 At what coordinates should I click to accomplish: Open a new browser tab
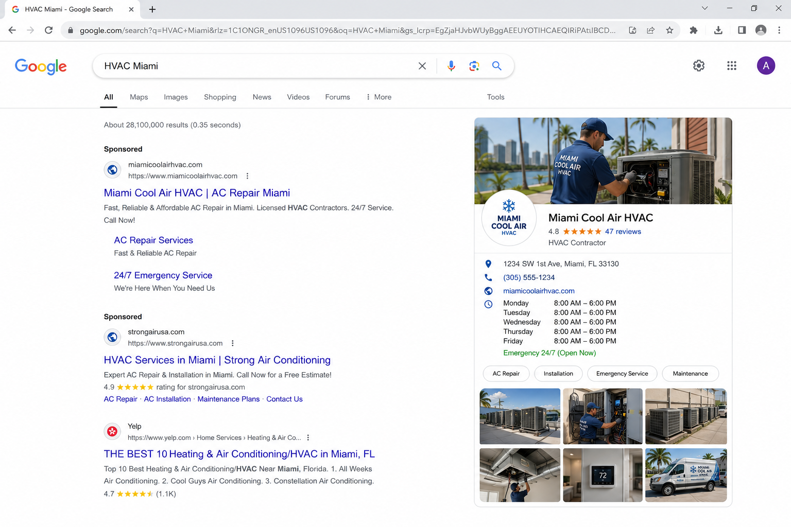pyautogui.click(x=152, y=9)
